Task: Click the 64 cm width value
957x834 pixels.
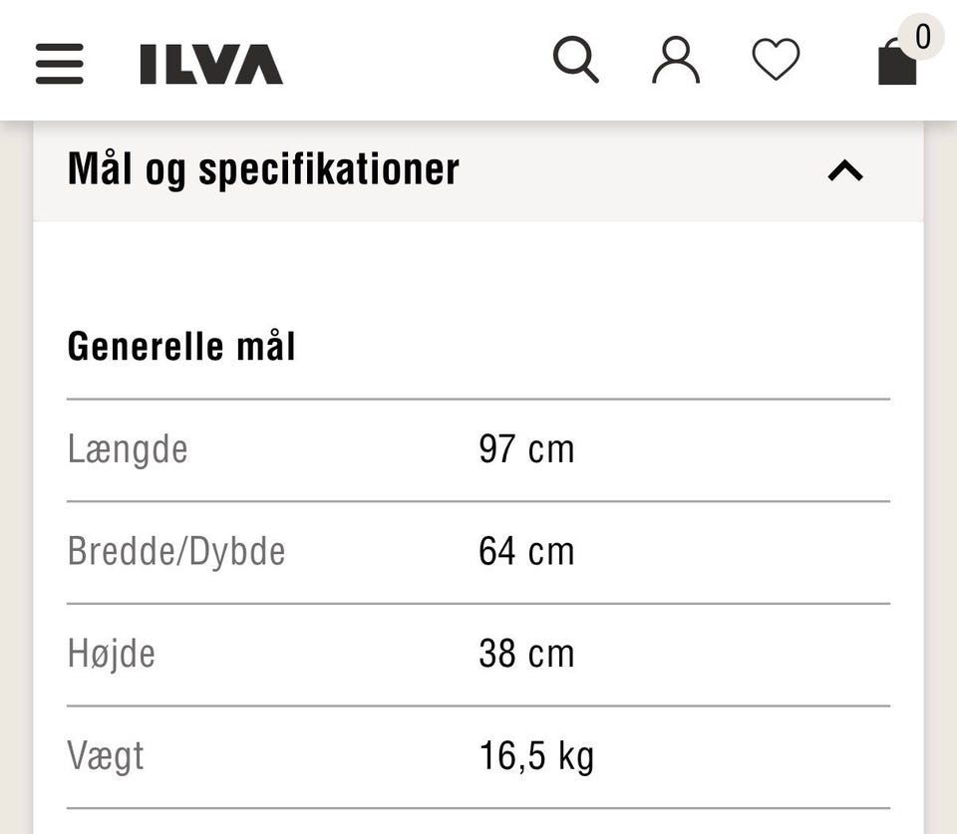Action: point(526,551)
